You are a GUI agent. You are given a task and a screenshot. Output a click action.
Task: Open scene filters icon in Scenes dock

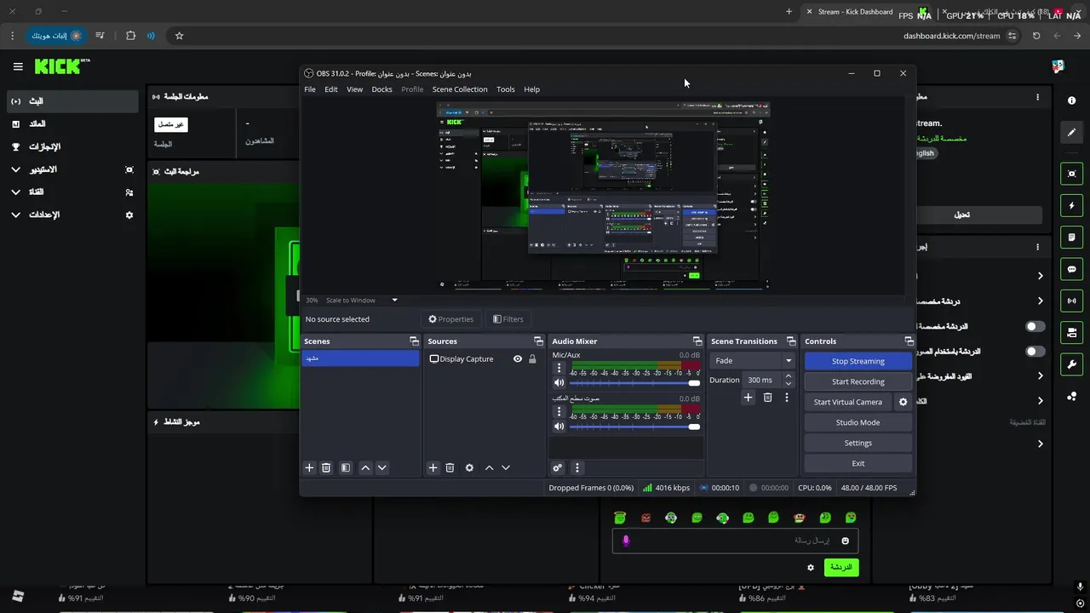click(346, 467)
